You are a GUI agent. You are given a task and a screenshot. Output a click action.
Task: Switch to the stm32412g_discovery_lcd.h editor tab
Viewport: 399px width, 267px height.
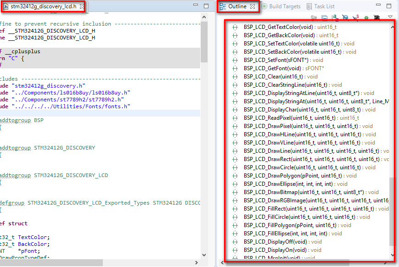pyautogui.click(x=43, y=6)
